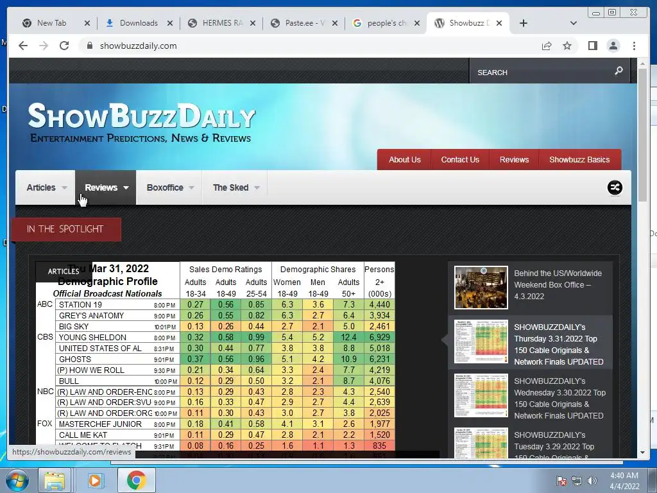This screenshot has height=493, width=657.
Task: Open the media player taskbar icon
Action: (95, 480)
